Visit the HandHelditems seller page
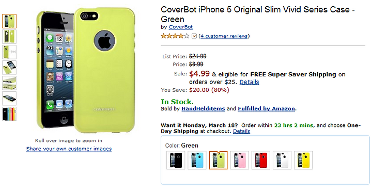The height and width of the screenshot is (192, 372). tap(203, 109)
